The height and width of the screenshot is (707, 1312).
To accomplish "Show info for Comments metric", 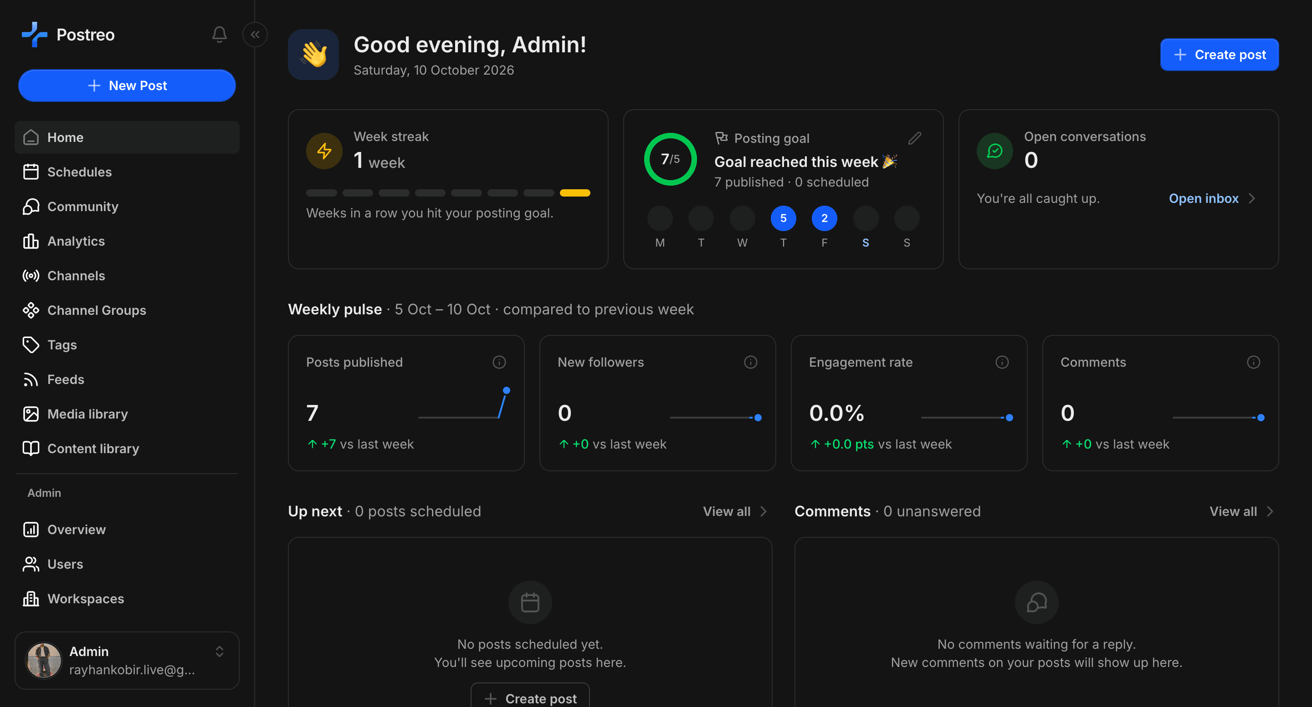I will pos(1254,362).
